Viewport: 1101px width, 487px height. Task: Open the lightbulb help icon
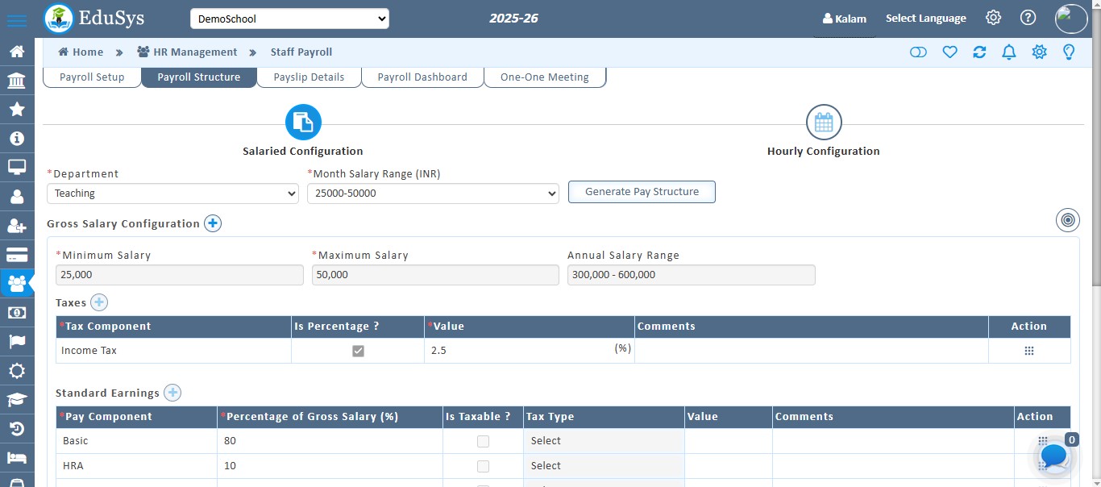click(1069, 52)
